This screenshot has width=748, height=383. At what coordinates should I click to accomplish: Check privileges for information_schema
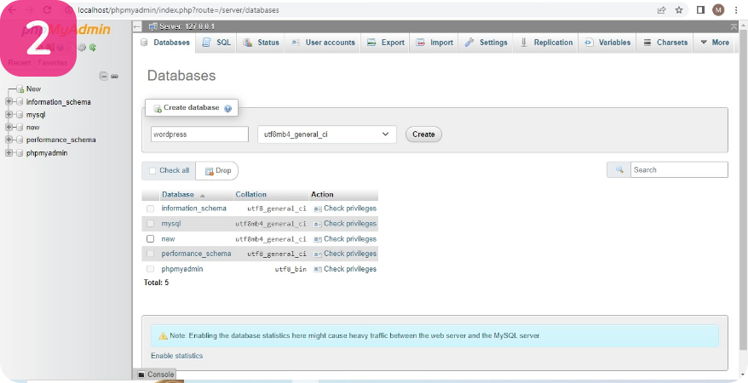(x=345, y=209)
